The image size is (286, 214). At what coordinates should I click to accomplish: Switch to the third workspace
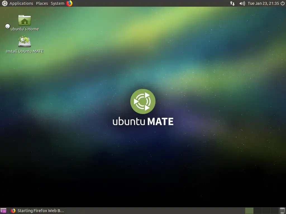266,211
